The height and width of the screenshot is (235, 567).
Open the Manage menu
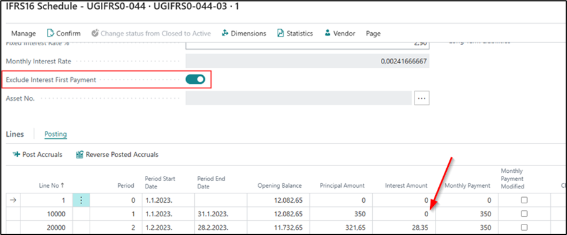click(24, 34)
